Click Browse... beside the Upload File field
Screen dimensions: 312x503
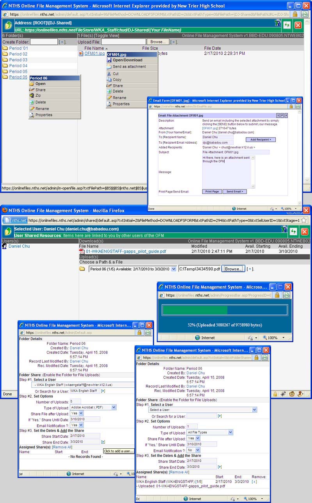click(158, 42)
